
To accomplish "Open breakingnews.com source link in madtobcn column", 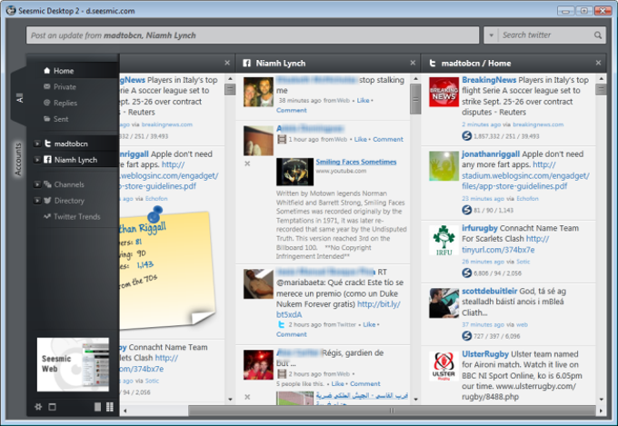I will (538, 124).
